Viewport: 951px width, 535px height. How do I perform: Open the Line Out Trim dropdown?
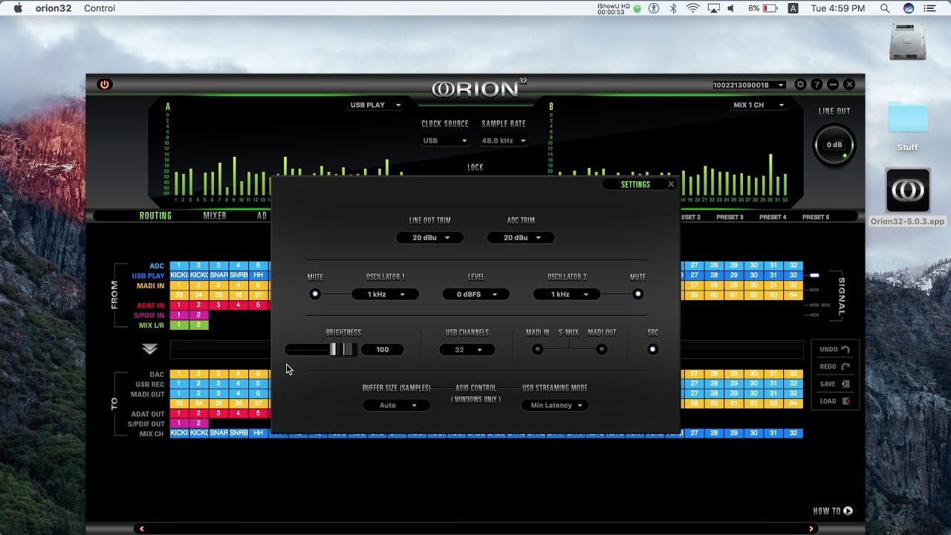429,238
